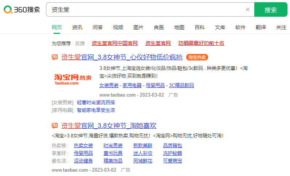Open 智能家电享受生活 link
Screen dimensions: 290x176
pos(96,110)
